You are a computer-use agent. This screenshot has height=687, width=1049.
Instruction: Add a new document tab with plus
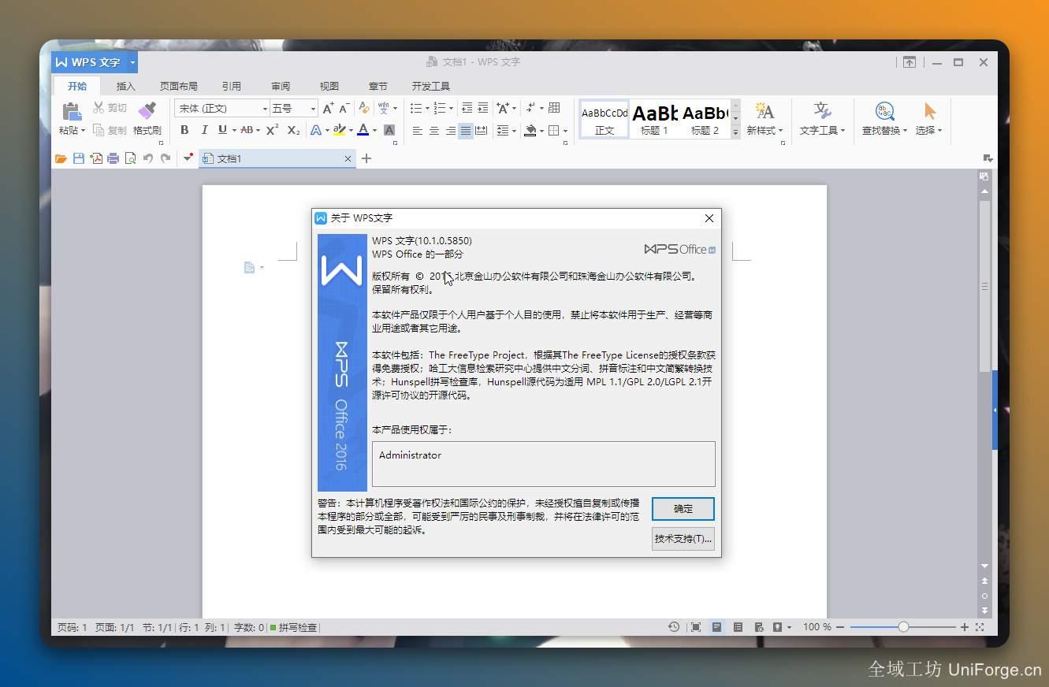tap(366, 158)
